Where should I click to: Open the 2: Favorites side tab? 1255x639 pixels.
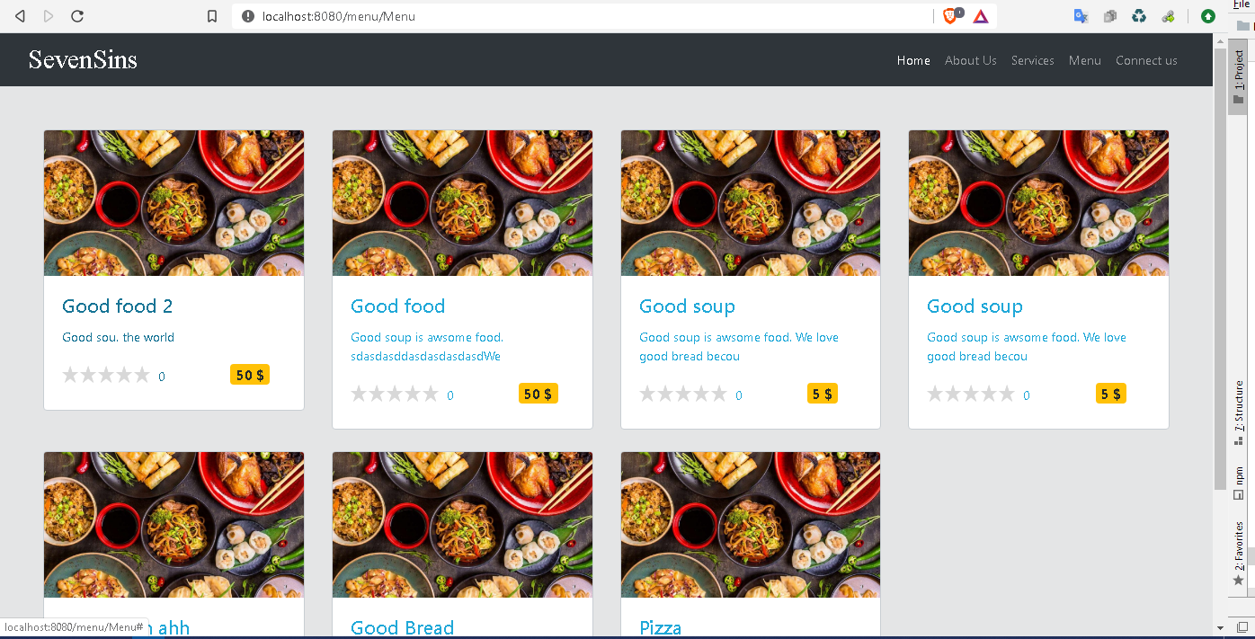(x=1239, y=553)
